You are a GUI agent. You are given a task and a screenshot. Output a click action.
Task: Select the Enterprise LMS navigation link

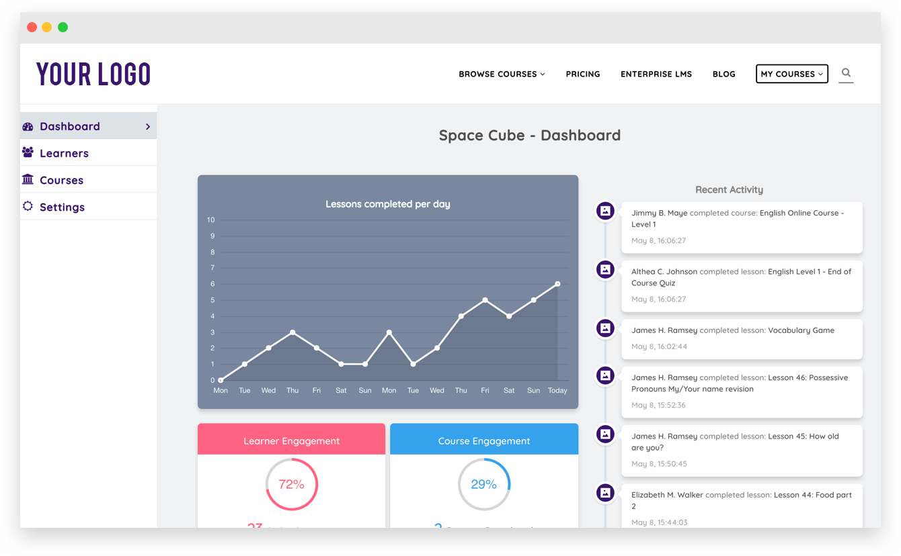click(x=656, y=74)
